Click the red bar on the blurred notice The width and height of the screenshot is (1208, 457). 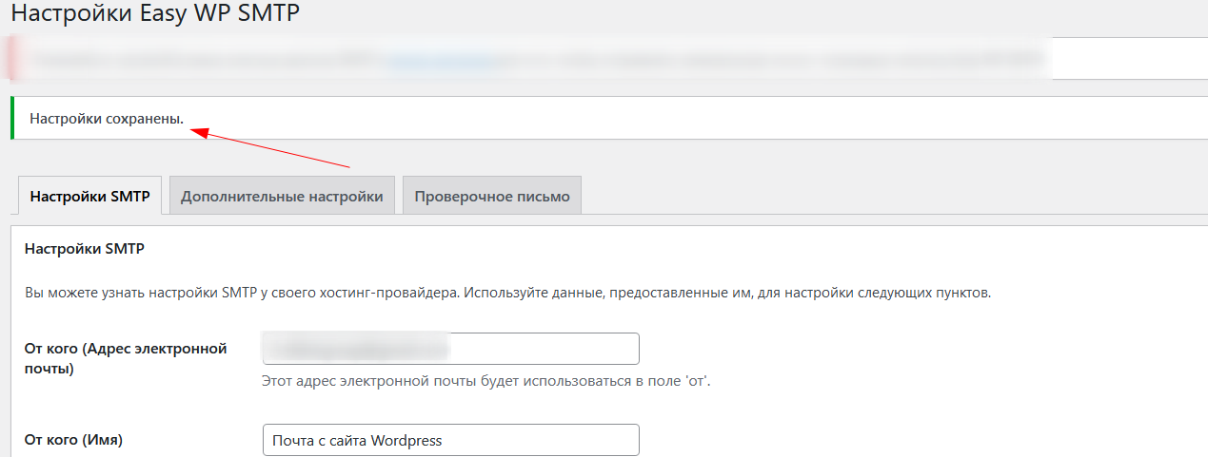[x=12, y=58]
